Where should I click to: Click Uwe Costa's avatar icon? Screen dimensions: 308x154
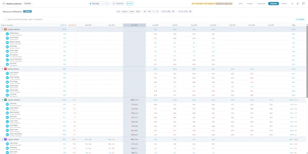tap(7, 152)
